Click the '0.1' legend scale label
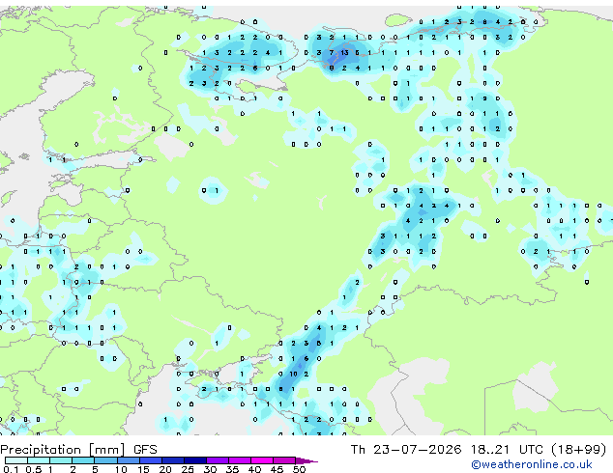This screenshot has height=473, width=613. point(11,469)
